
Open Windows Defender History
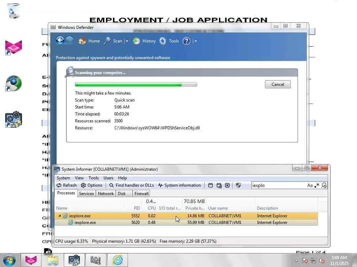144,41
